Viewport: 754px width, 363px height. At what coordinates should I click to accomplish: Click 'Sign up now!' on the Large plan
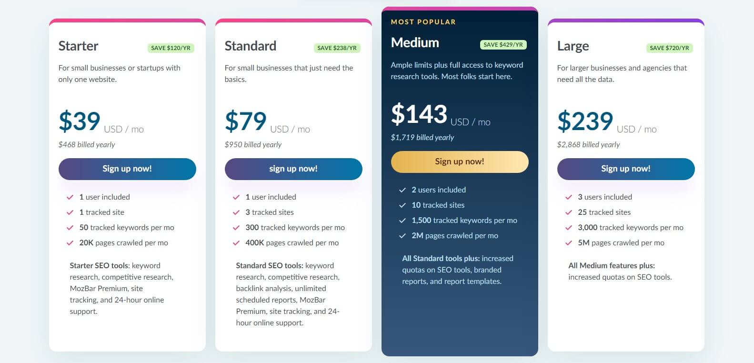625,169
